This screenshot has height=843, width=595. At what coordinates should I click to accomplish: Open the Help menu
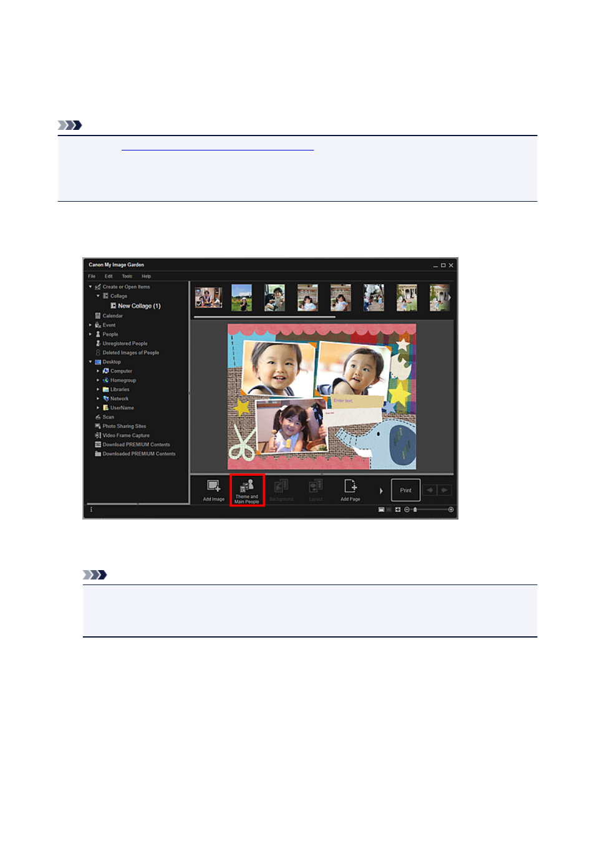tap(146, 276)
